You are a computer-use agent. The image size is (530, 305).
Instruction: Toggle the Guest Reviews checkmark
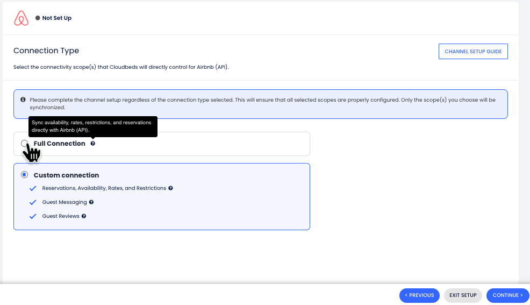tap(33, 216)
